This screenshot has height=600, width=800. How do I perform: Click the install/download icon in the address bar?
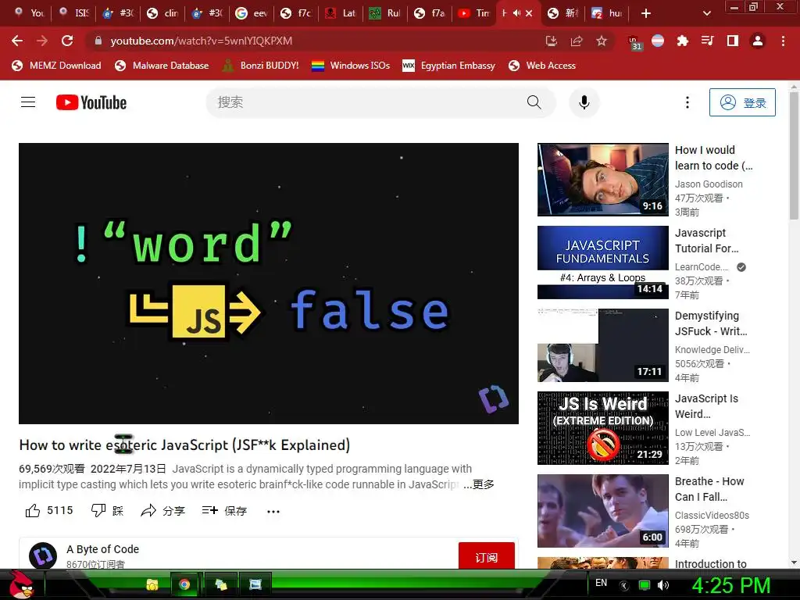551,41
